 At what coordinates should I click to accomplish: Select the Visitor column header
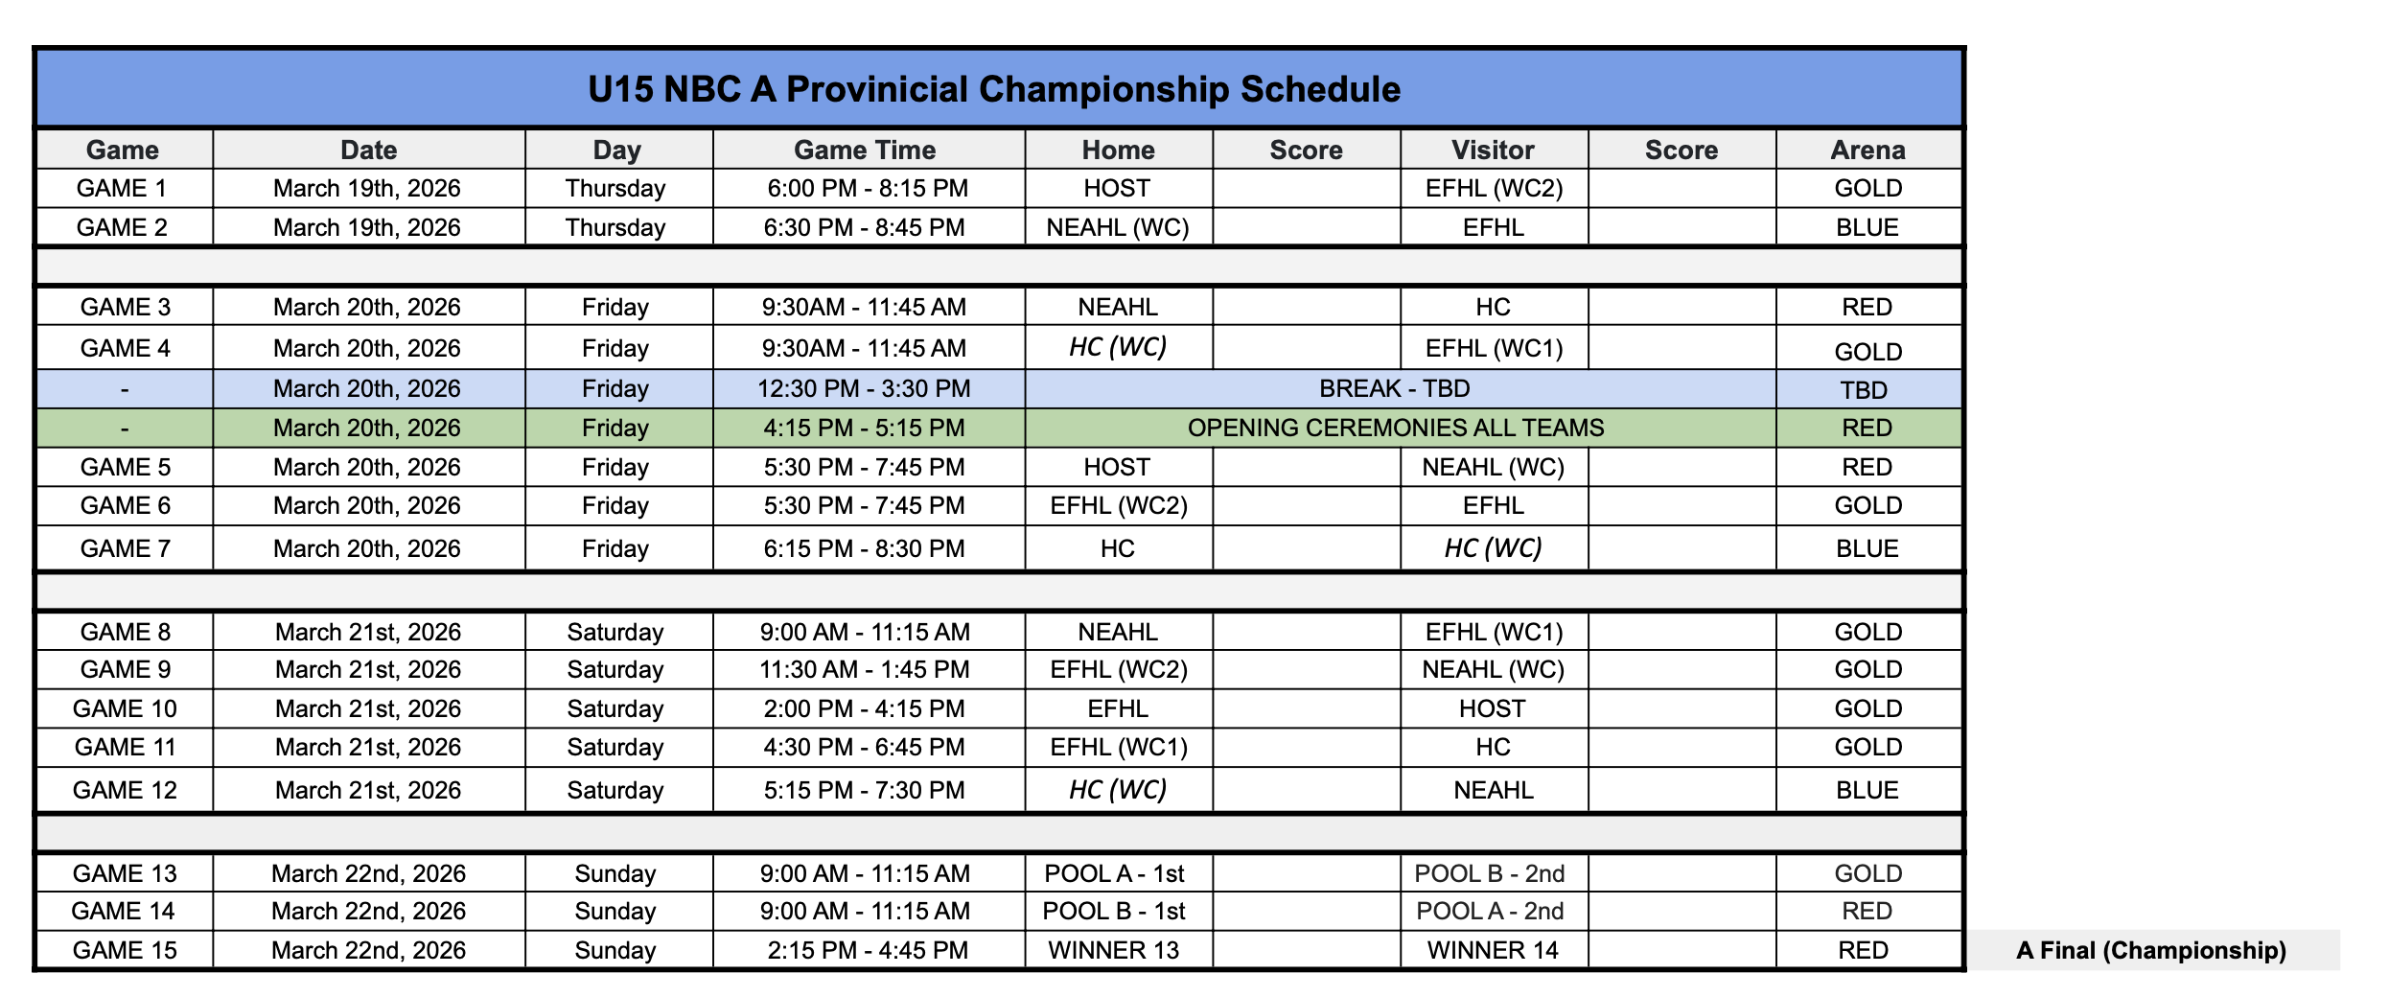1493,150
